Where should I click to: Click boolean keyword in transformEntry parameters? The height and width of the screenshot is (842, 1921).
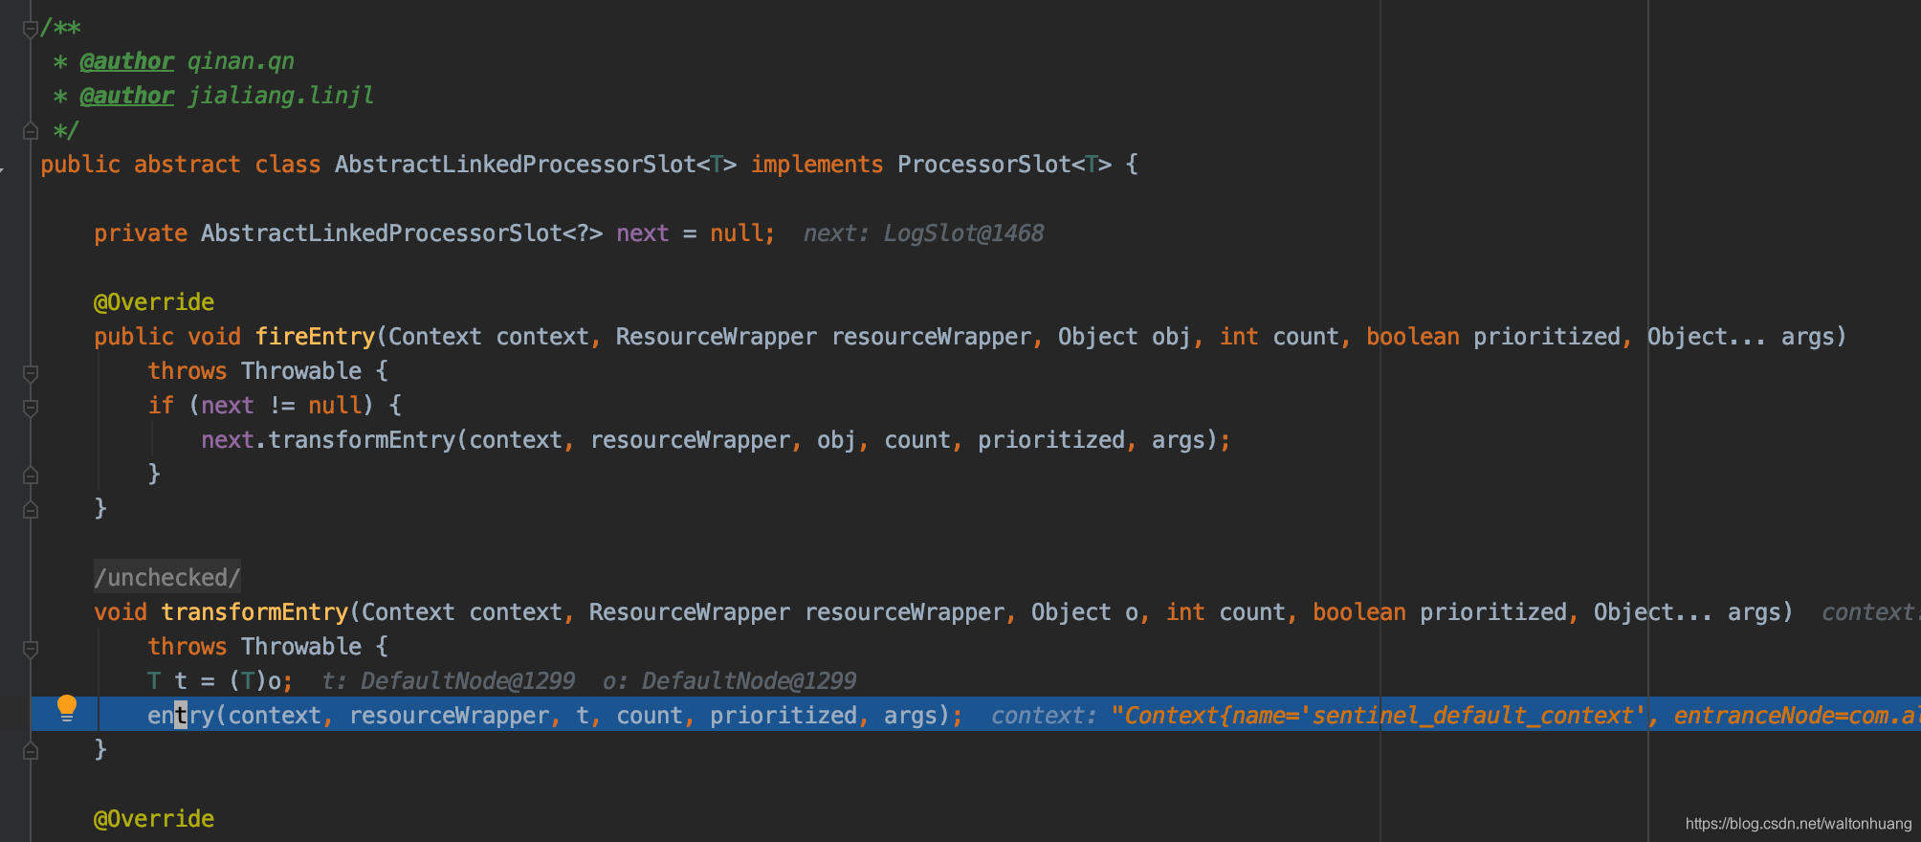coord(1358,612)
